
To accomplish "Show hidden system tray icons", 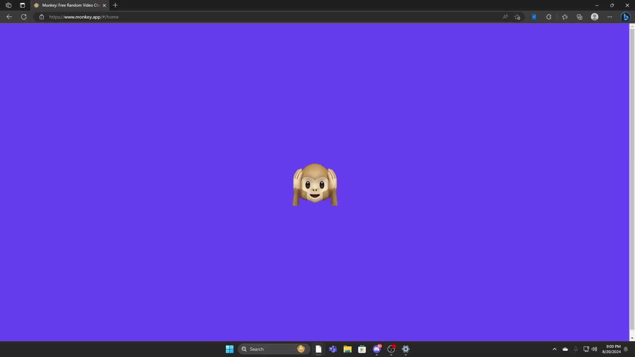I will [555, 349].
